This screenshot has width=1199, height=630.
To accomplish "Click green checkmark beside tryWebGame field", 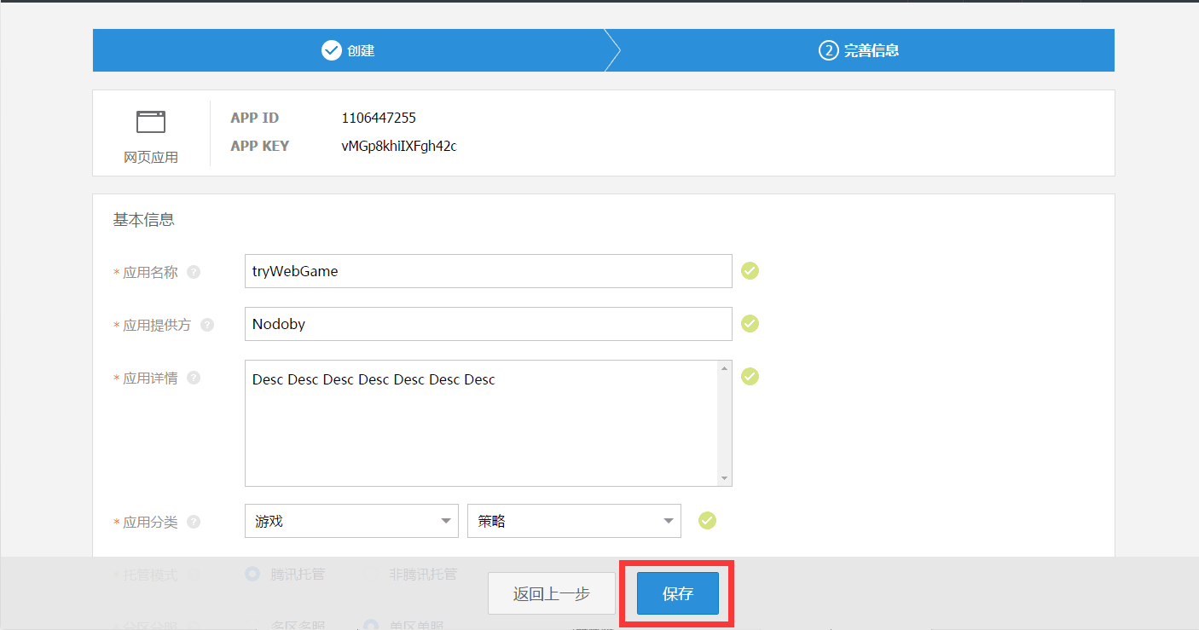I will coord(750,271).
